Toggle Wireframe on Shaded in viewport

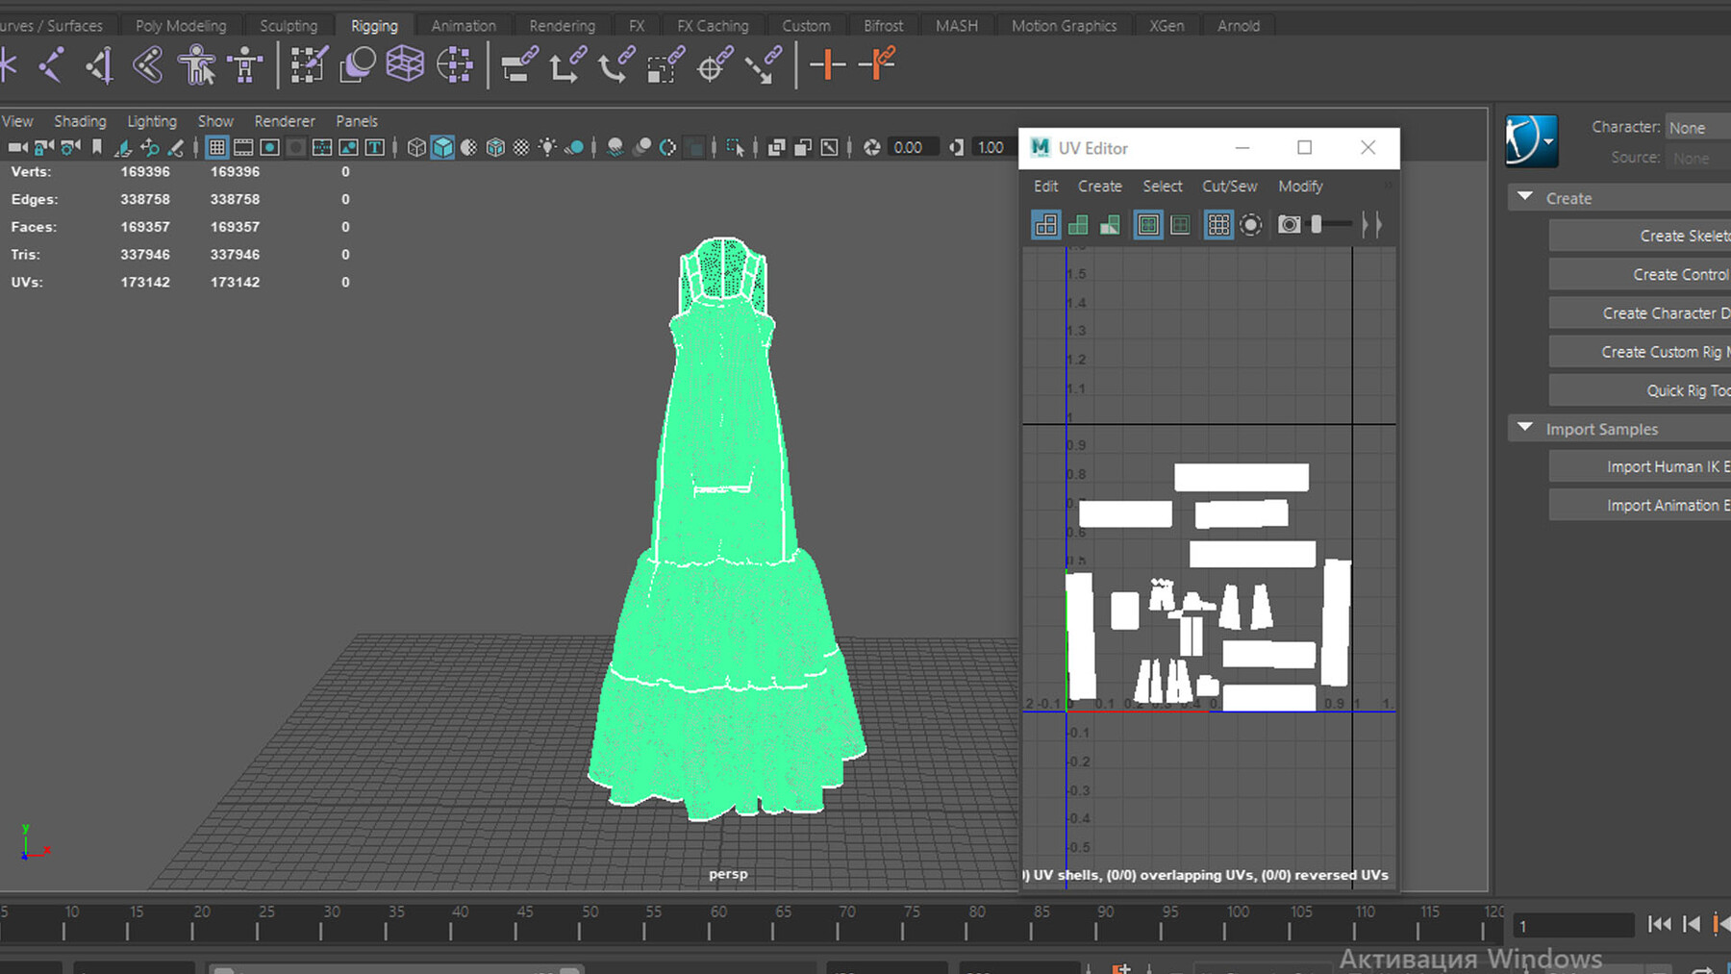pos(495,147)
